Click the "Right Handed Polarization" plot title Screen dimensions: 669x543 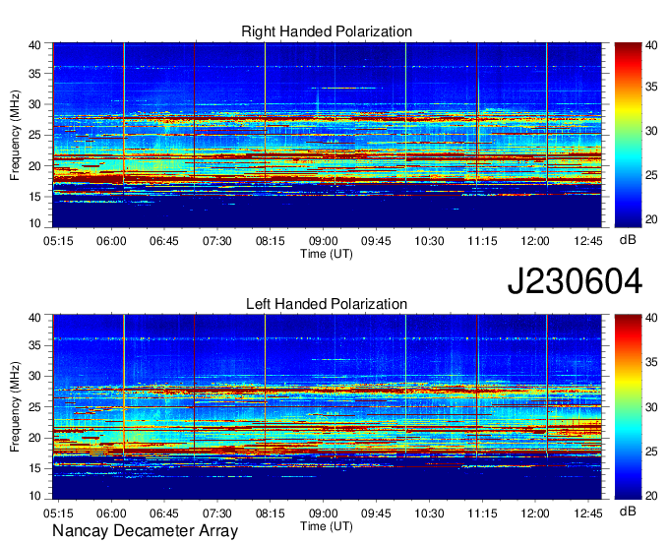[x=327, y=31]
